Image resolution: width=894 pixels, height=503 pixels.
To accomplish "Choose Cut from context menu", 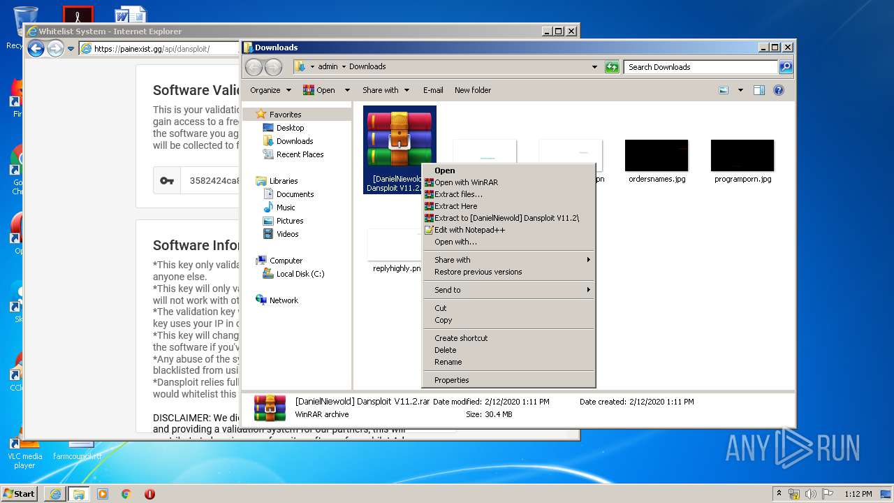I will tap(508, 308).
